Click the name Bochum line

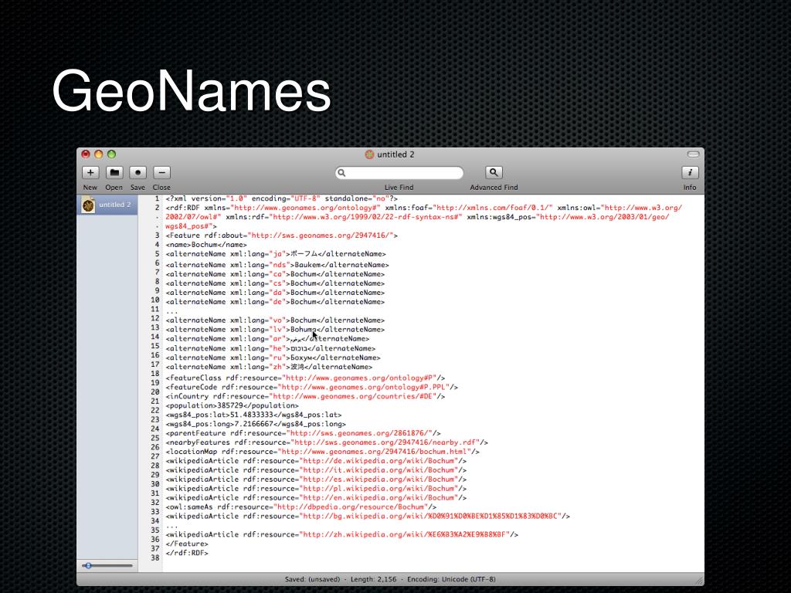tap(206, 245)
